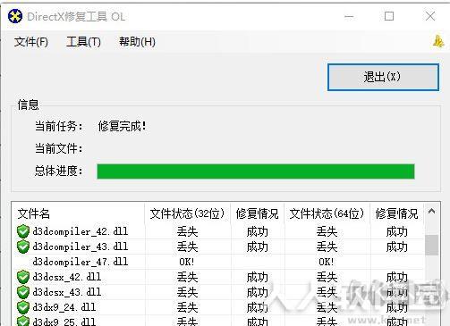Image resolution: width=450 pixels, height=326 pixels.
Task: Click the file list scrollbar thumb
Action: click(431, 245)
